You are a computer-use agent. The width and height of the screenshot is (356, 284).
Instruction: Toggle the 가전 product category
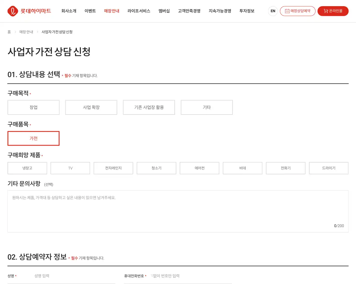[x=33, y=138]
